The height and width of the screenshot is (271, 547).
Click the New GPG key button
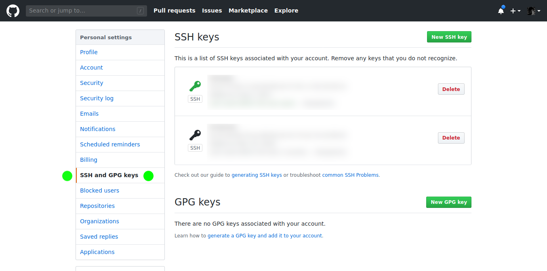pyautogui.click(x=448, y=202)
